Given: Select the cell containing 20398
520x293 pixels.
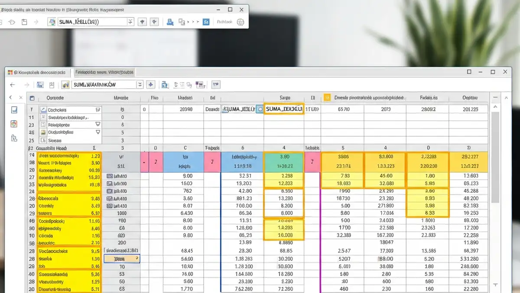Looking at the screenshot, I should coord(185,110).
